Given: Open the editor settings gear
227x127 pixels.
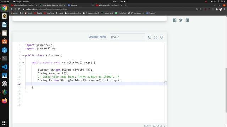Looking at the screenshot, I should pos(162,37).
